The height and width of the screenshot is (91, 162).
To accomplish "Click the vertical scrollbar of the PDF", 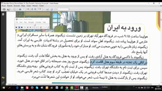I will (x=161, y=20).
